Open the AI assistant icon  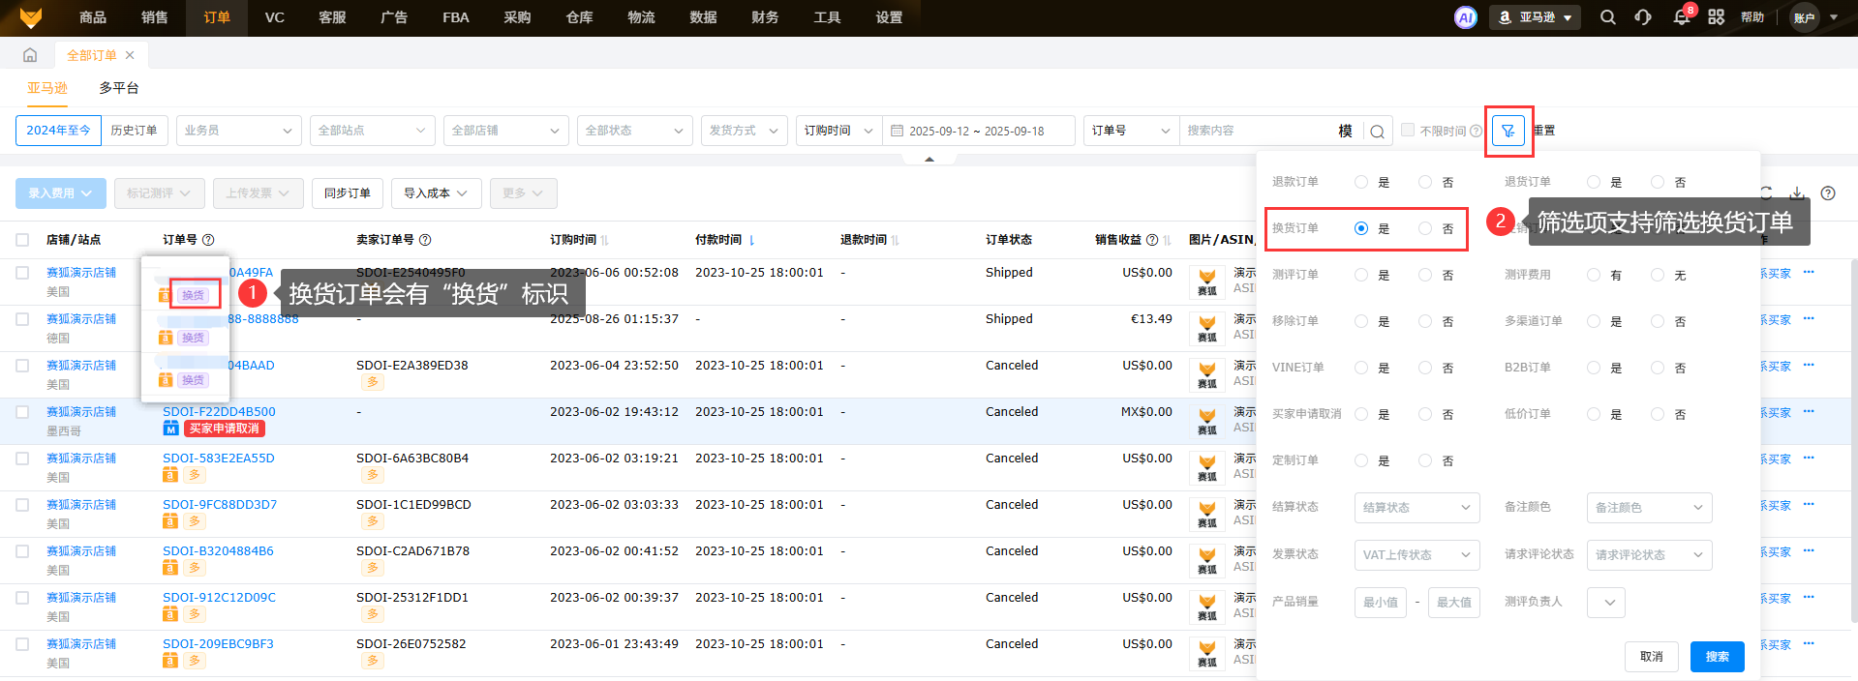1465,17
